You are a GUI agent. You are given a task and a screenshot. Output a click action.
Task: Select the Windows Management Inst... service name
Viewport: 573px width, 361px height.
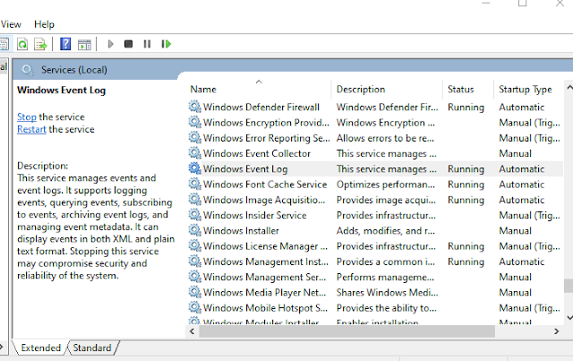(266, 262)
